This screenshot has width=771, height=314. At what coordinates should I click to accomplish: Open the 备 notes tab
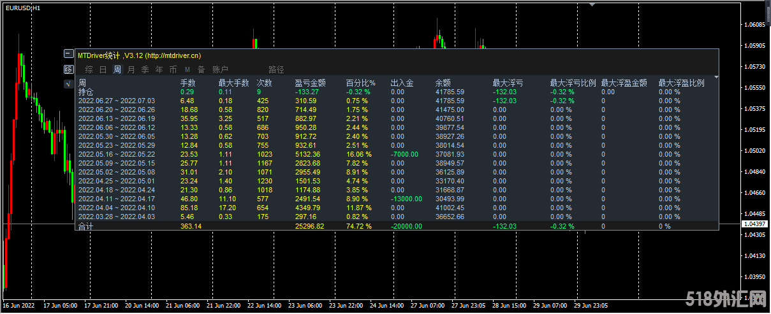click(x=201, y=69)
